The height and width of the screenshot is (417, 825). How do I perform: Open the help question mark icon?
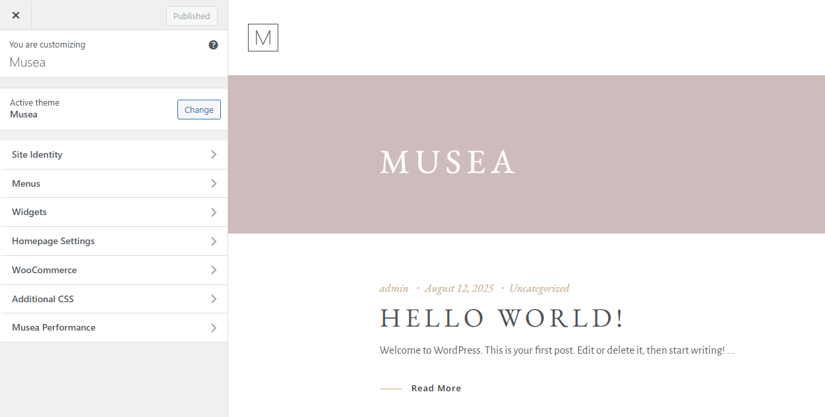tap(213, 45)
